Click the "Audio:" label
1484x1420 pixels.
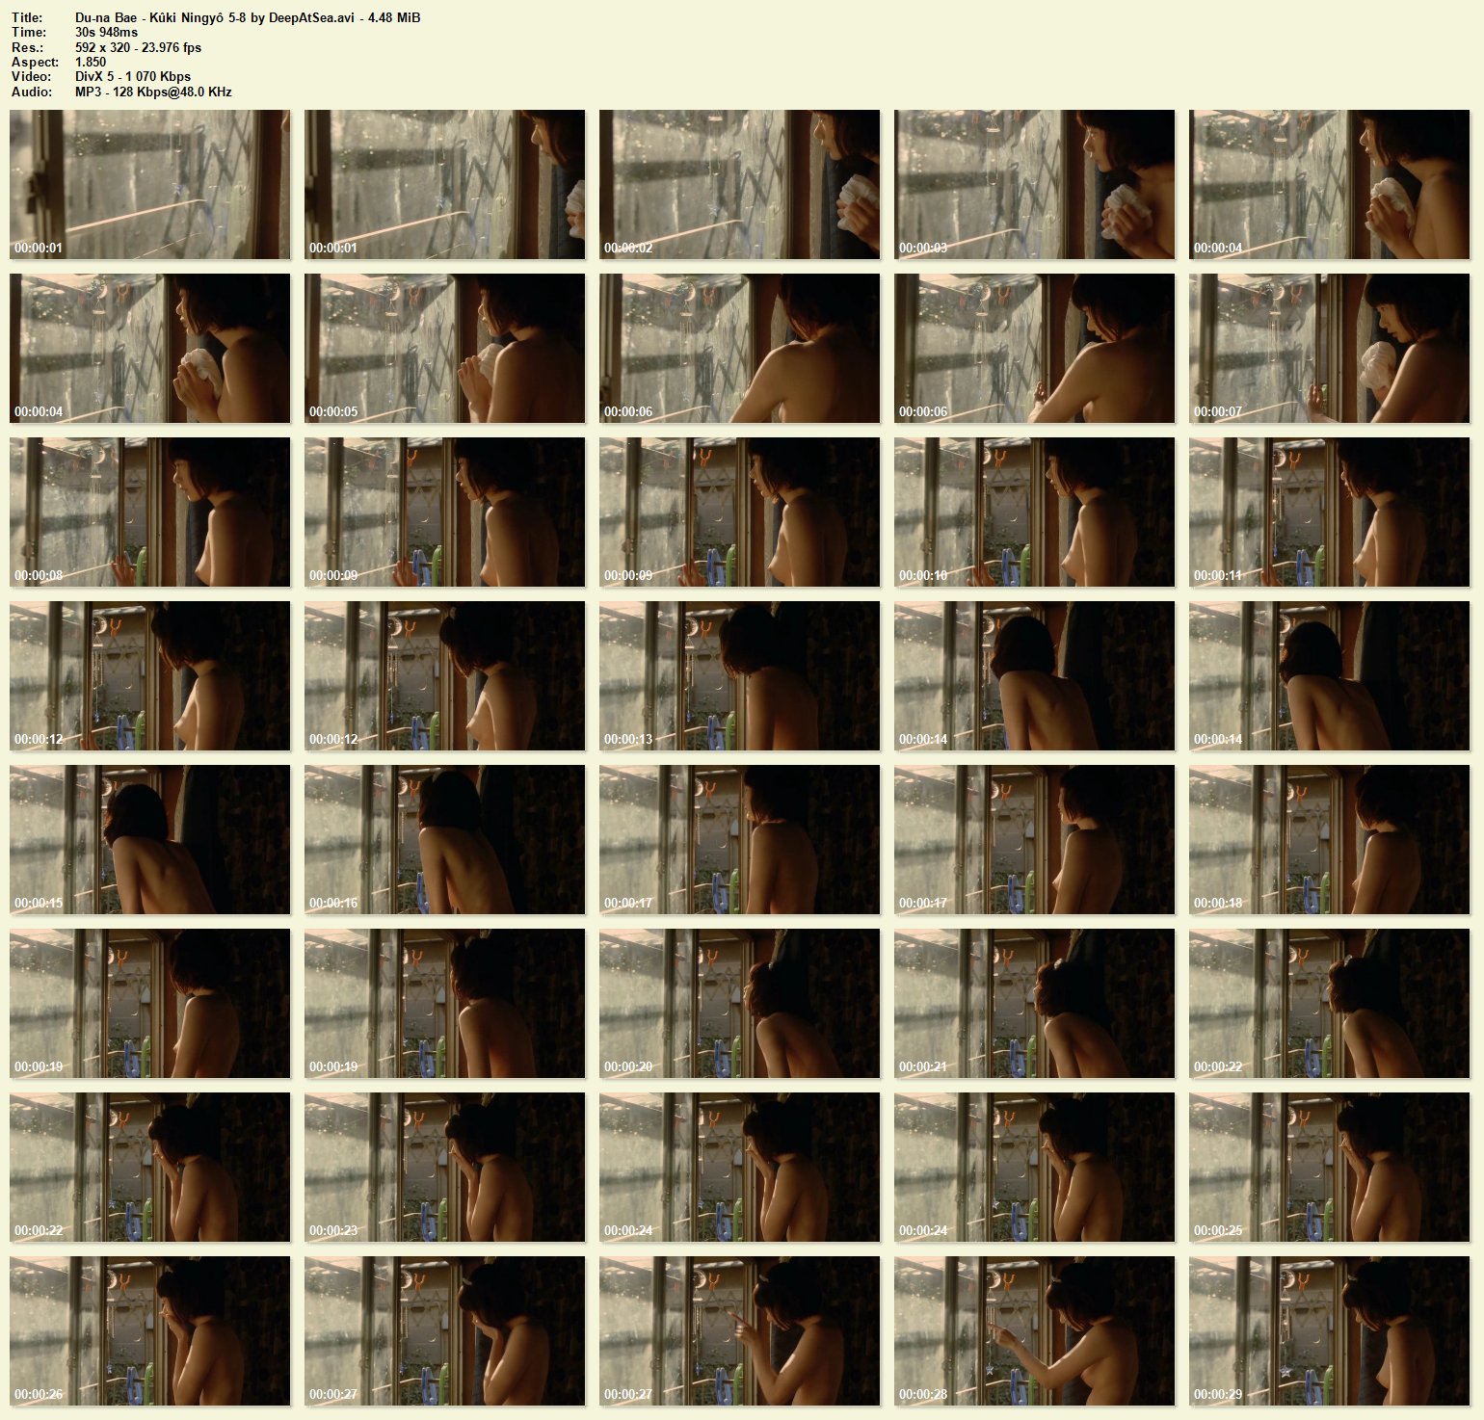pos(32,92)
